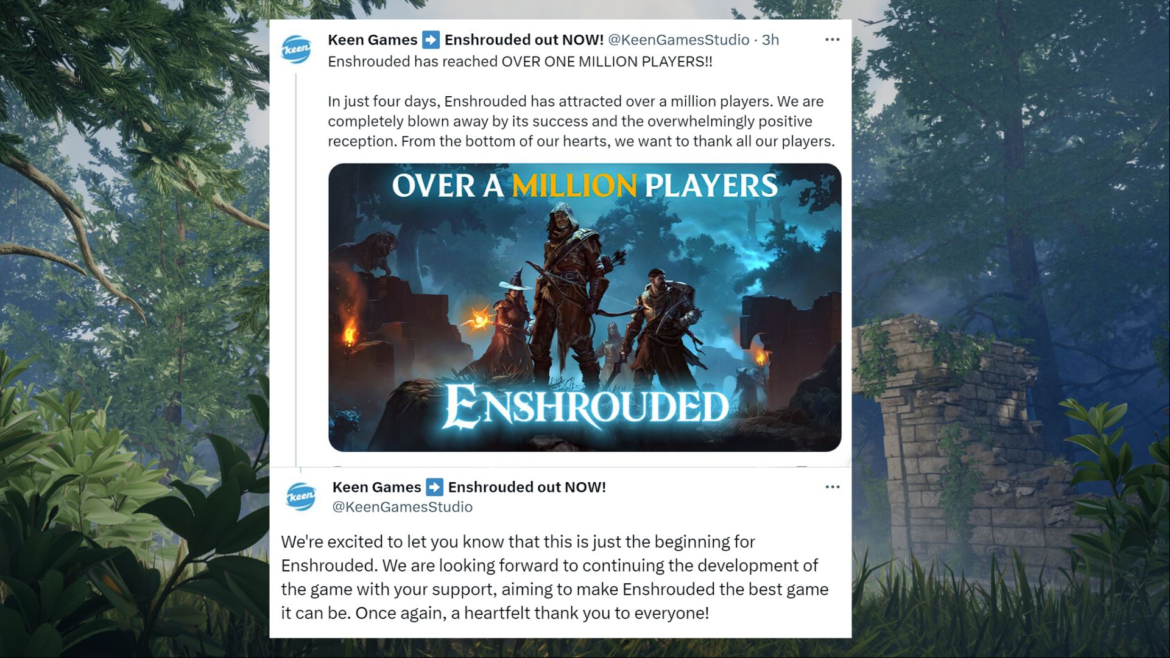Open the "Keen Games" display name on top tweet

click(372, 40)
